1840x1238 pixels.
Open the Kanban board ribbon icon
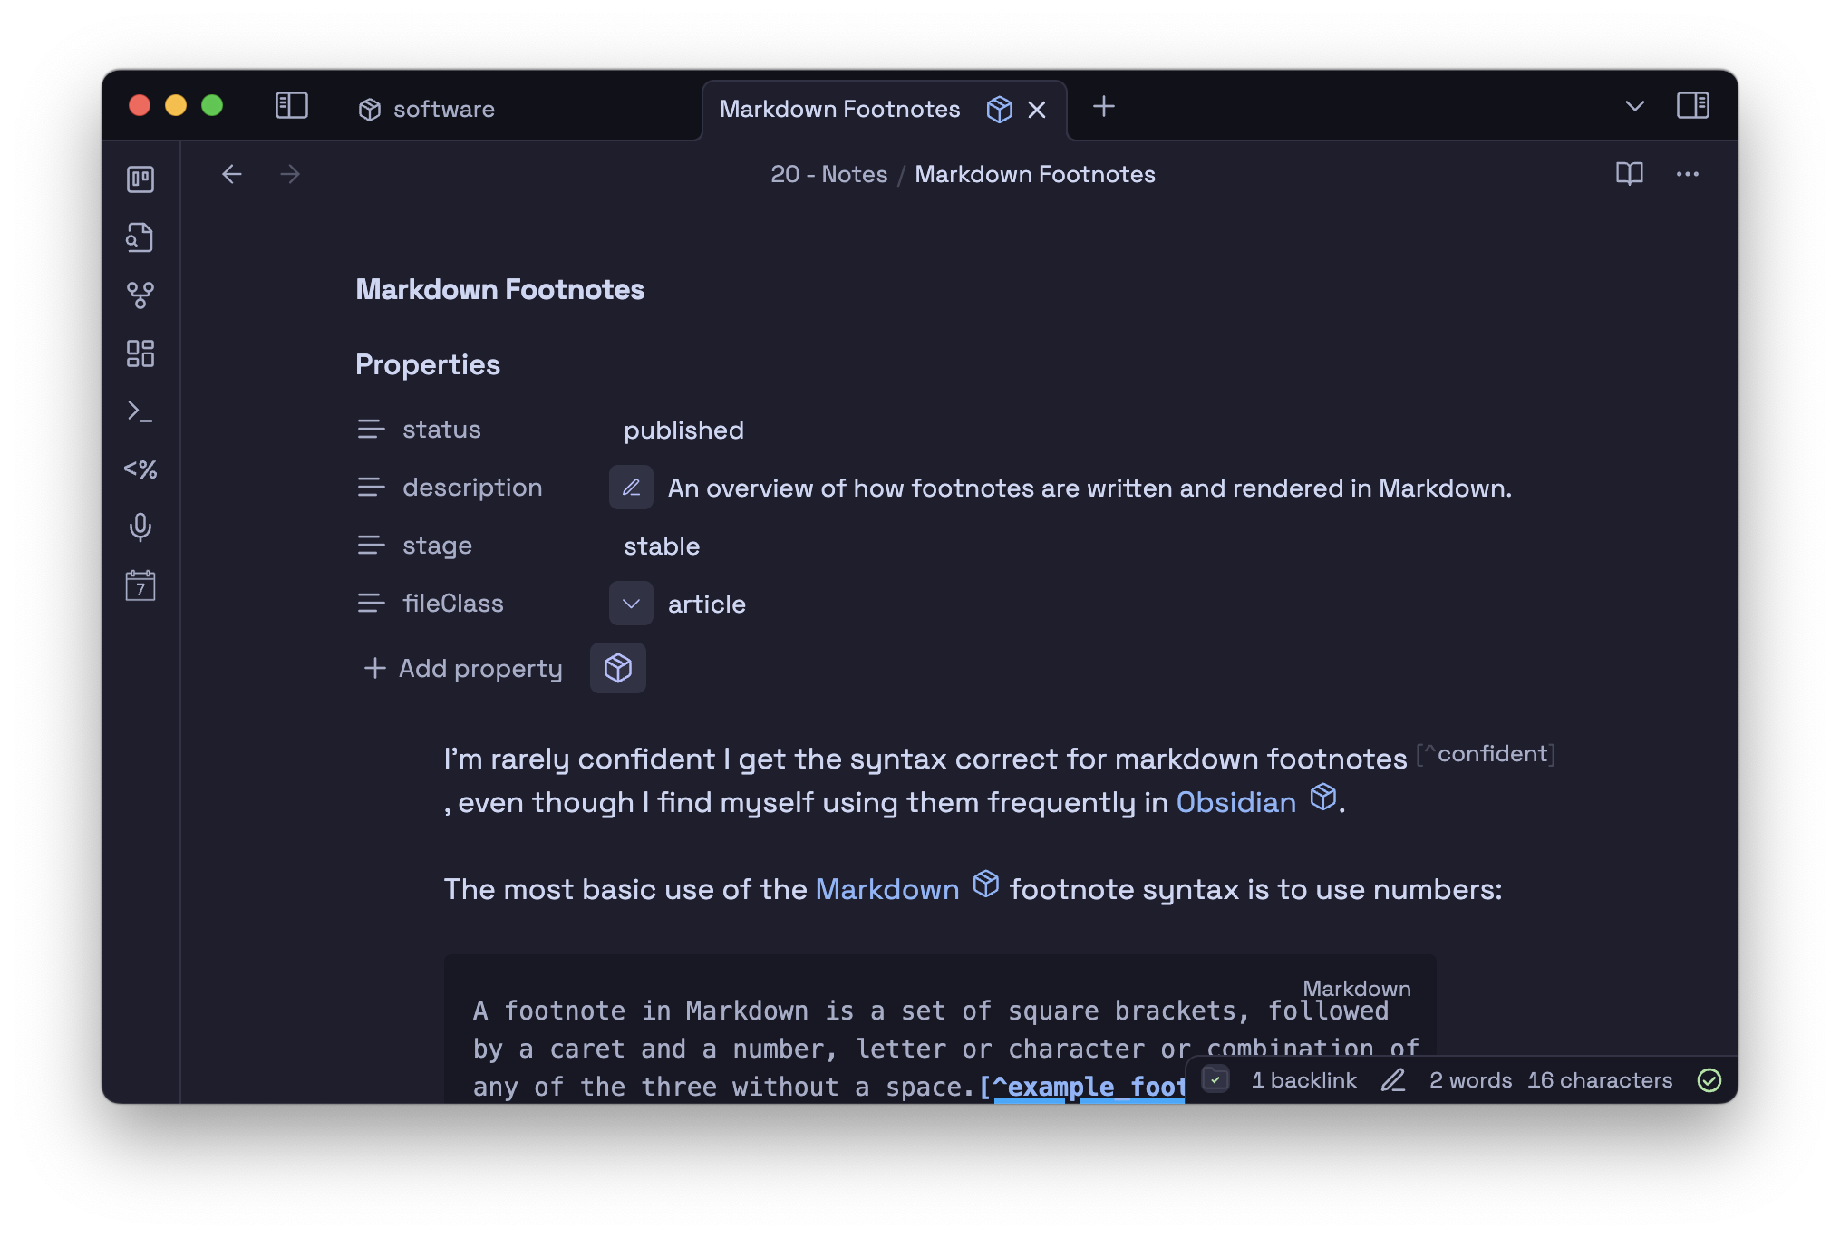[140, 179]
